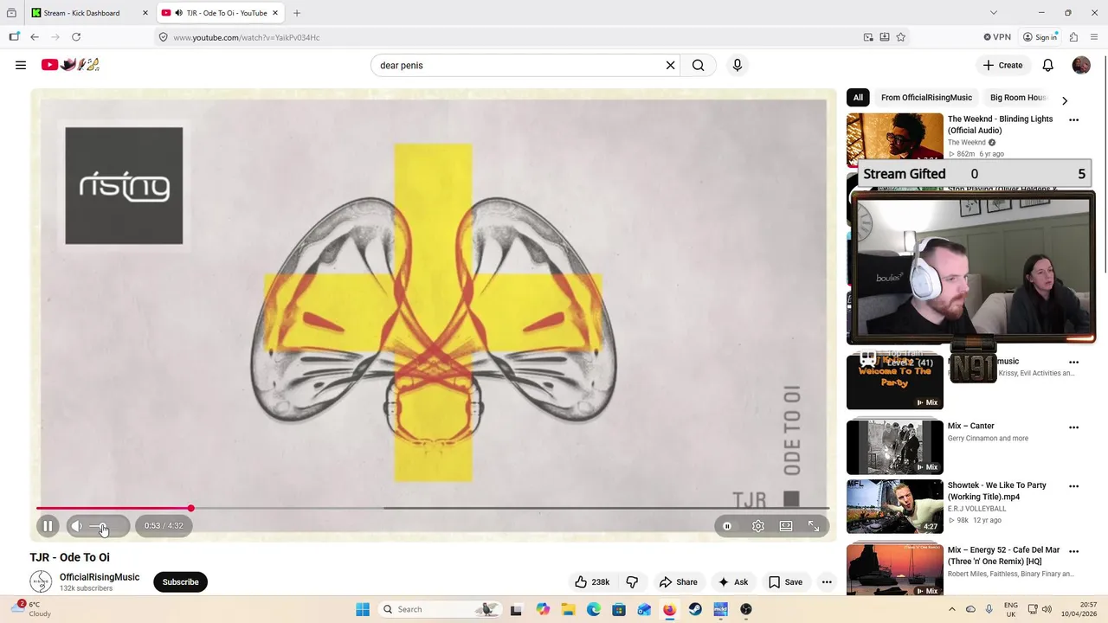The image size is (1108, 623).
Task: Mute the video using the speaker icon
Action: pos(77,526)
